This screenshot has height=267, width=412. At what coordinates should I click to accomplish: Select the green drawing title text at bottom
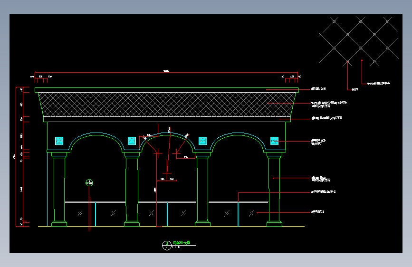182,243
